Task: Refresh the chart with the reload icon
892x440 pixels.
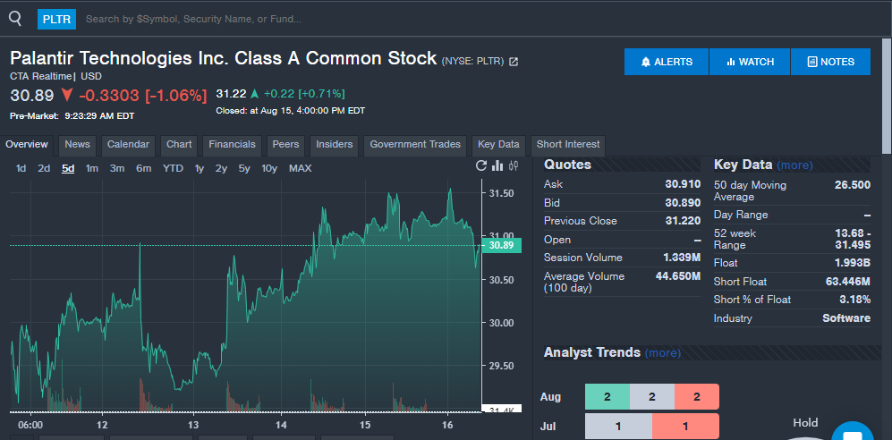Action: point(481,165)
